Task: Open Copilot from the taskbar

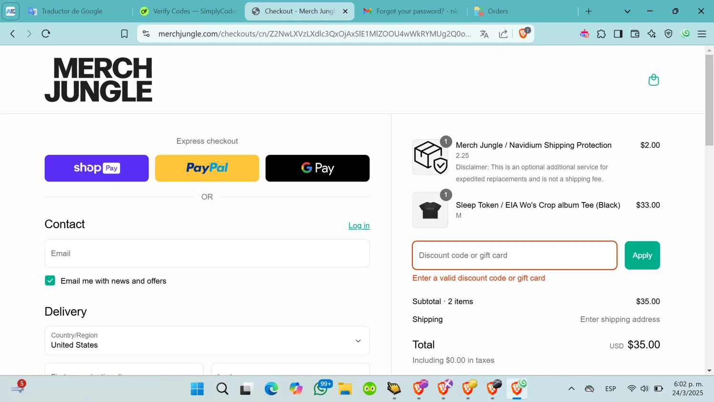Action: (296, 389)
